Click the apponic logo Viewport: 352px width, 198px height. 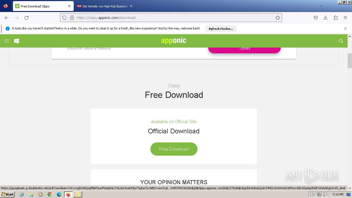point(174,41)
